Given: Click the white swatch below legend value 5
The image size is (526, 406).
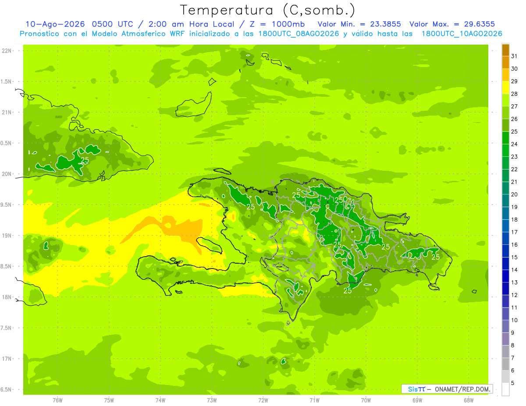Looking at the screenshot, I should pos(505,389).
